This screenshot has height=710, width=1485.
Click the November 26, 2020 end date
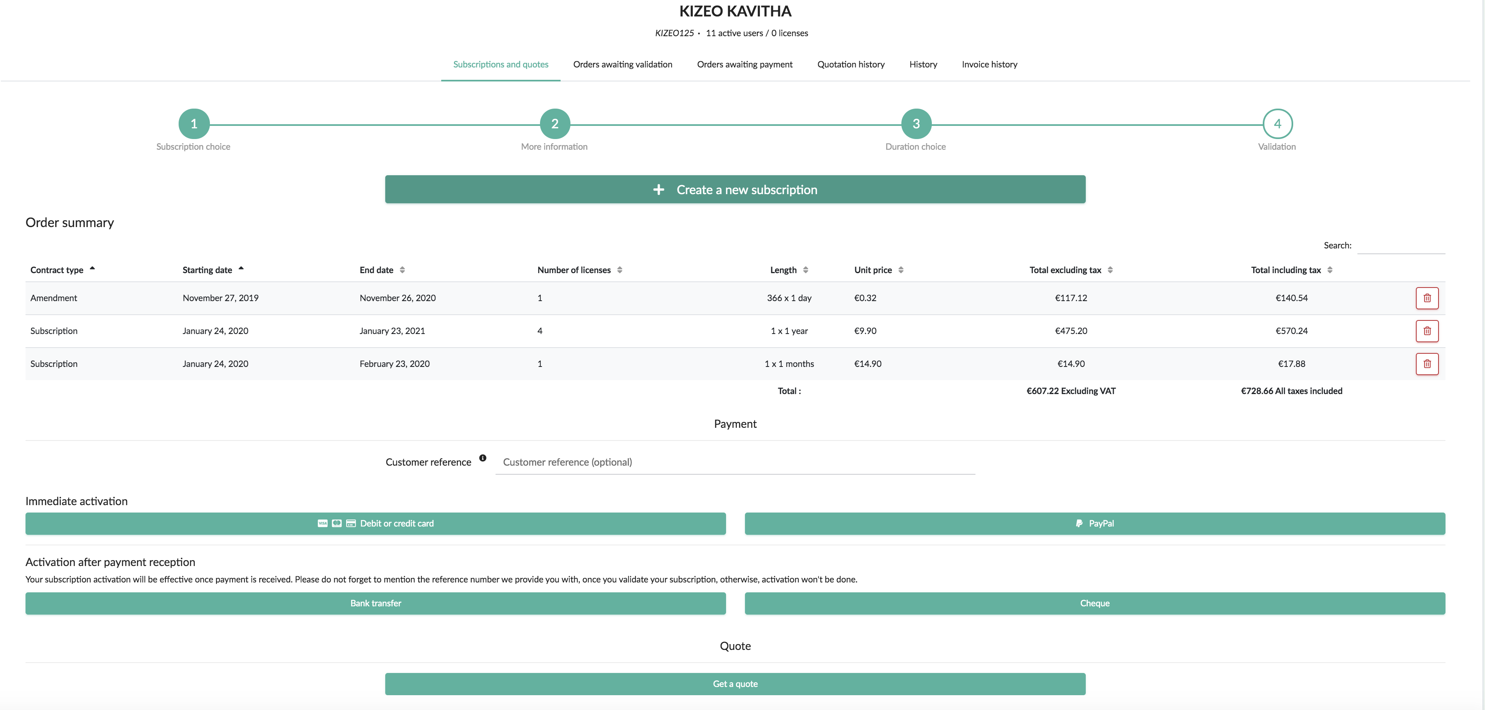[x=398, y=298]
